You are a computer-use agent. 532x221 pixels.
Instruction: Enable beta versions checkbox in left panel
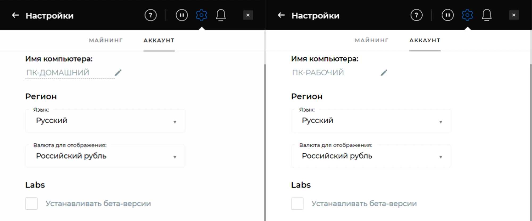coord(31,203)
